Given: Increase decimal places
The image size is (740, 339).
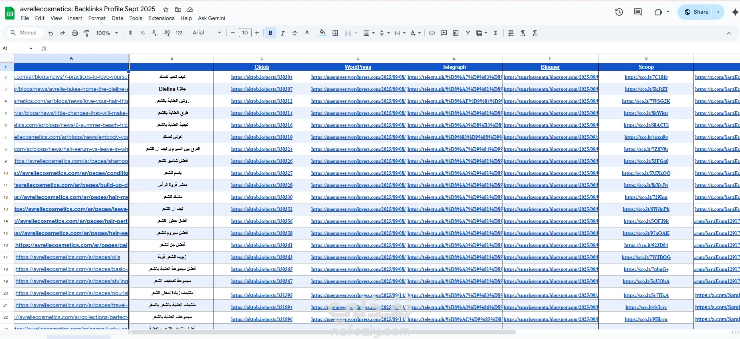Looking at the screenshot, I should tap(167, 33).
